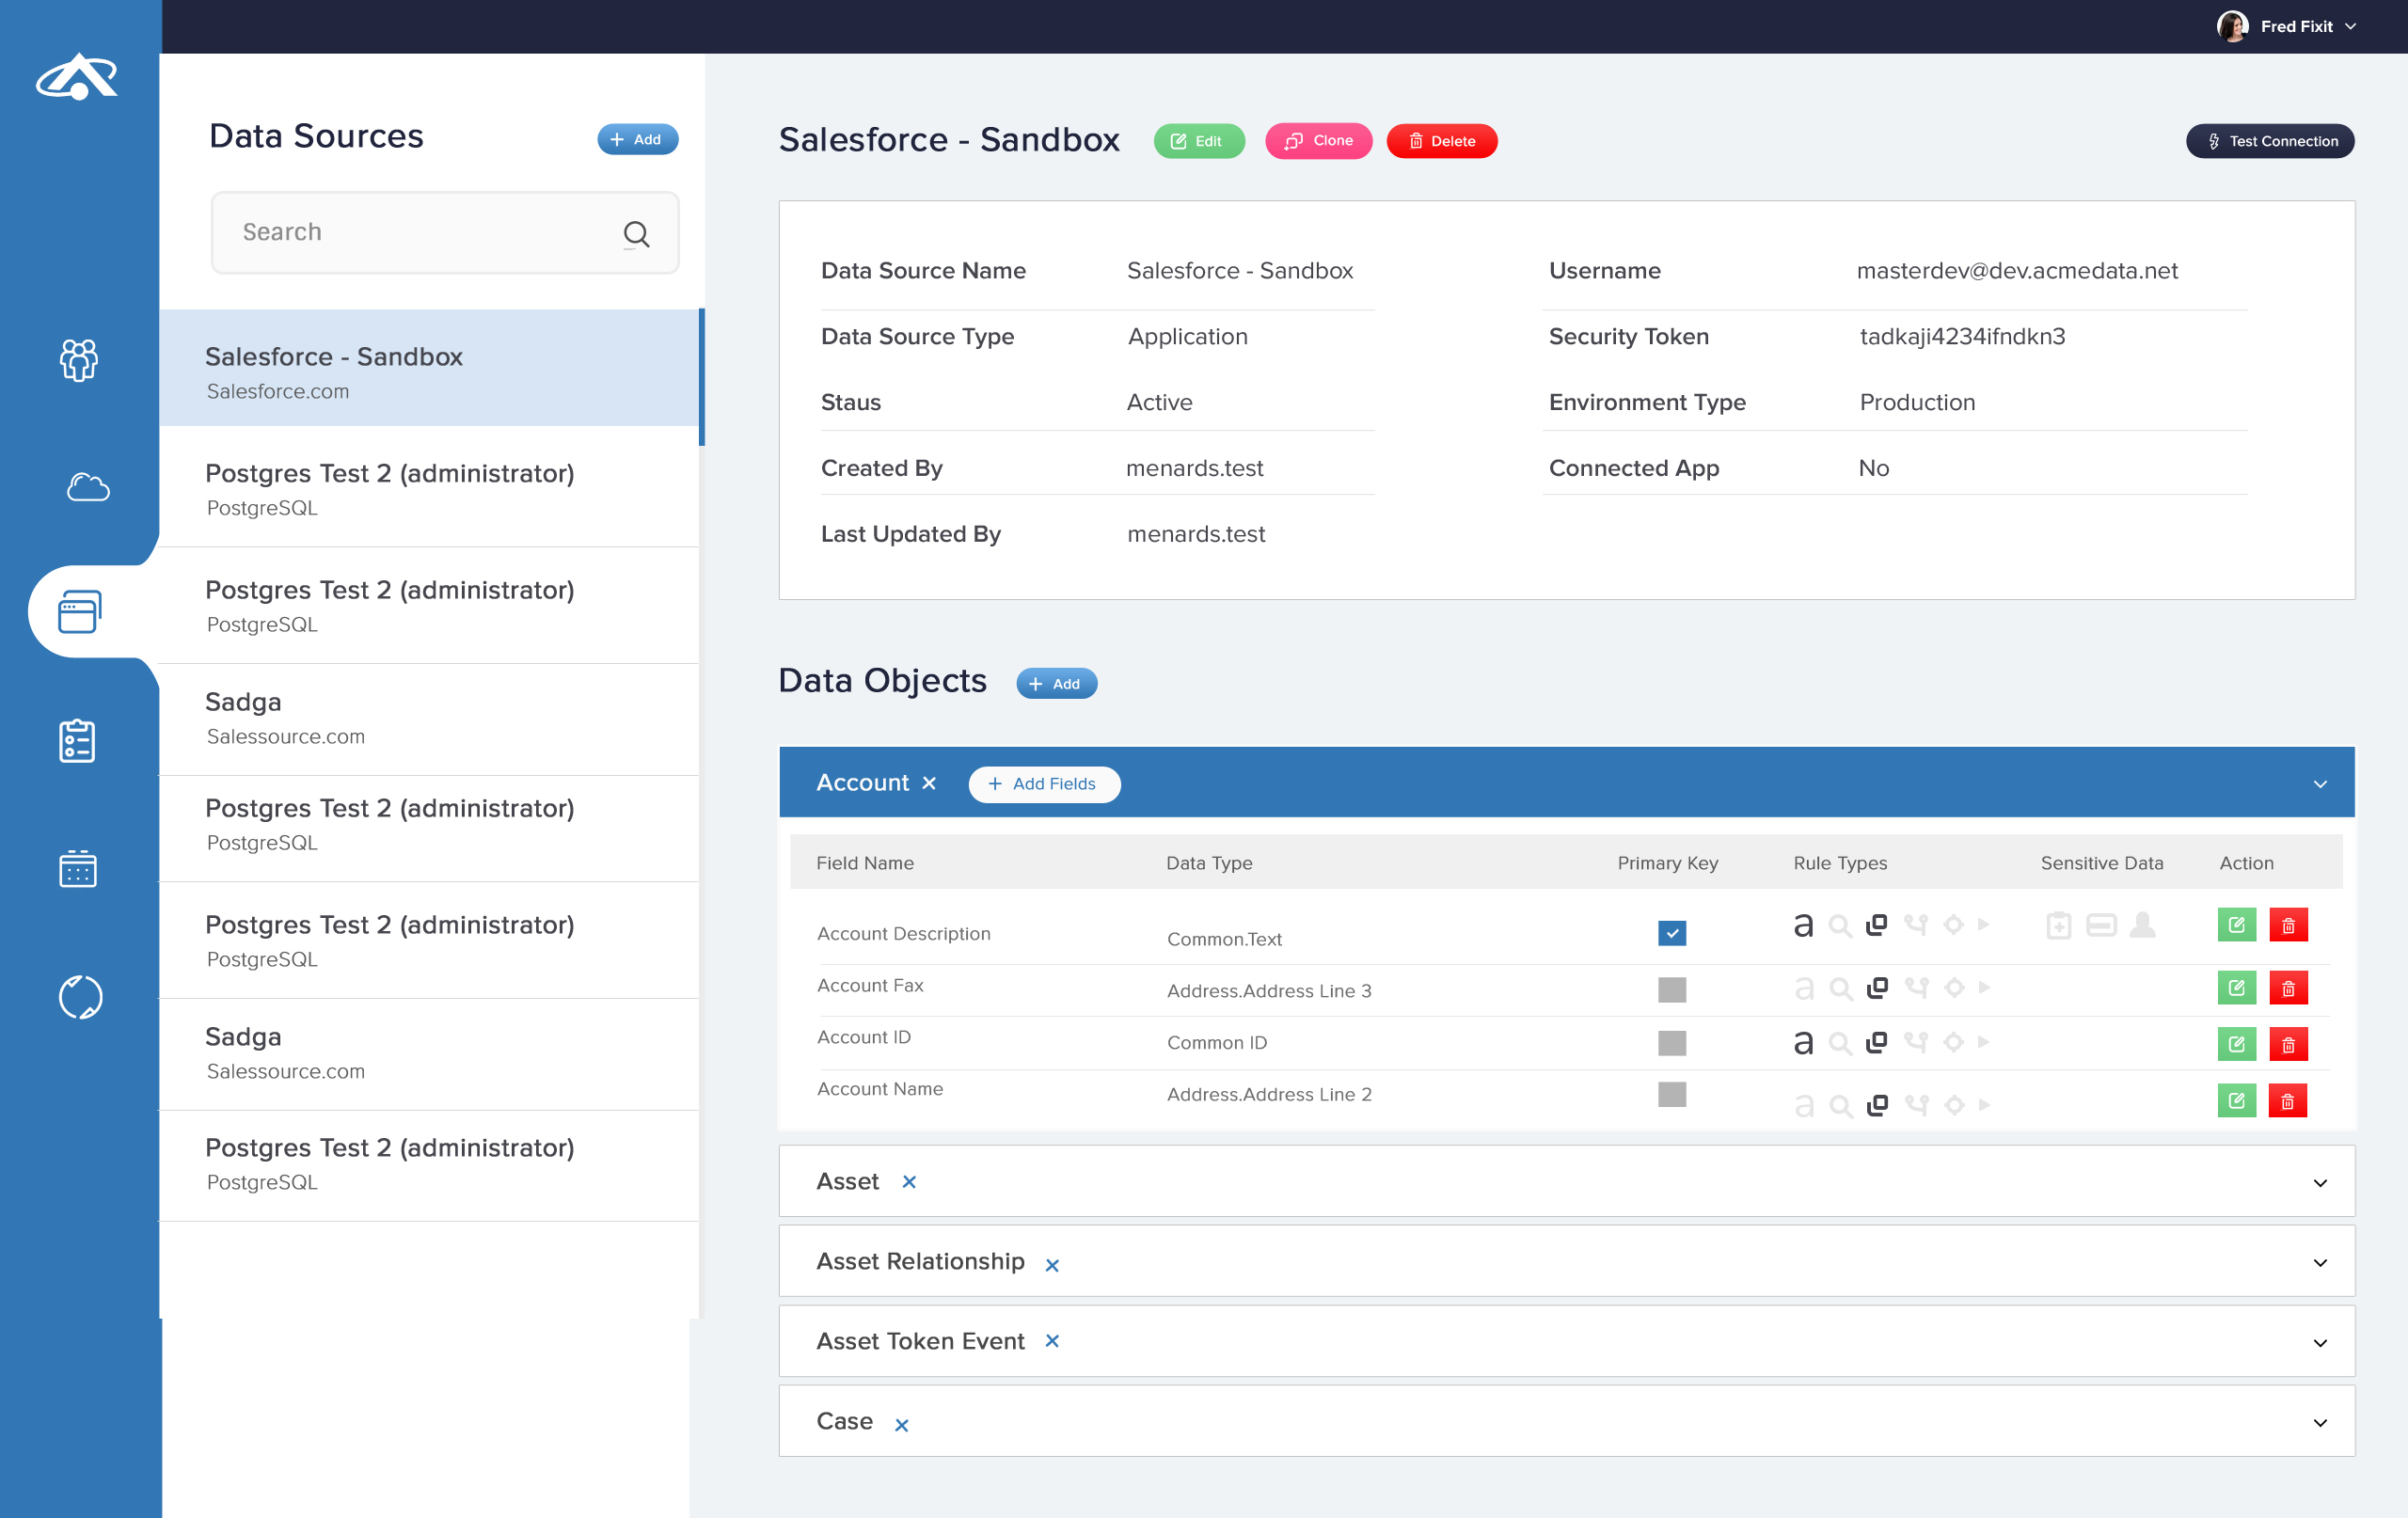Click the 'a' text rule icon for Account Description
The height and width of the screenshot is (1518, 2408).
(x=1803, y=925)
